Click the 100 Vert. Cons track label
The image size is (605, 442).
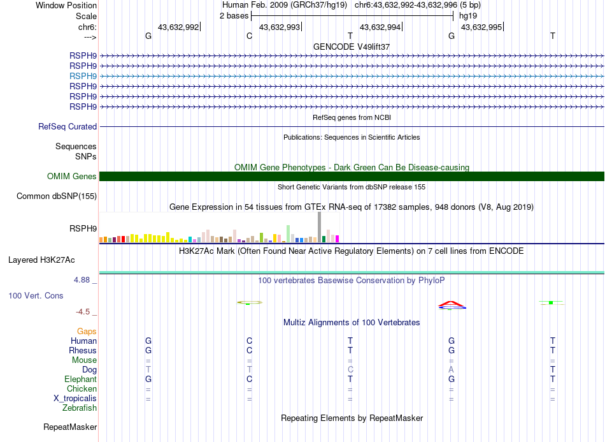coord(36,295)
